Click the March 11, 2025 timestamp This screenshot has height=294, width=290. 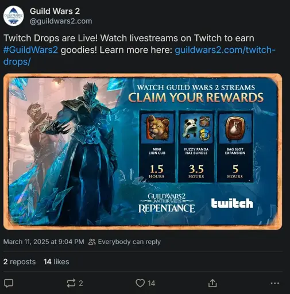[44, 242]
